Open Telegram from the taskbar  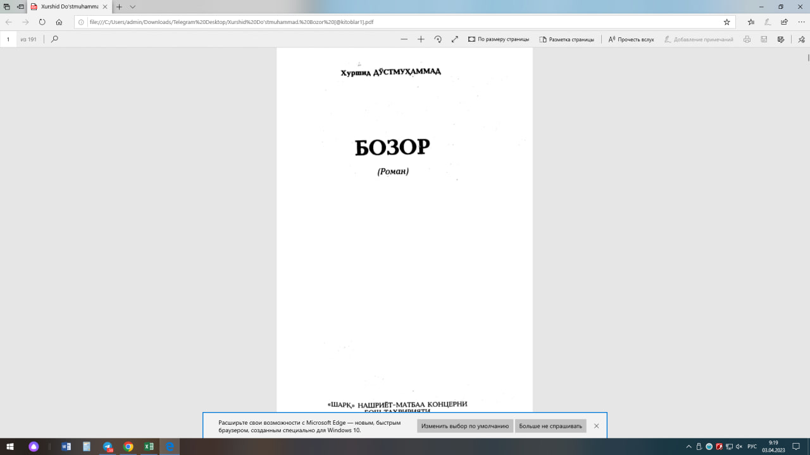point(107,447)
